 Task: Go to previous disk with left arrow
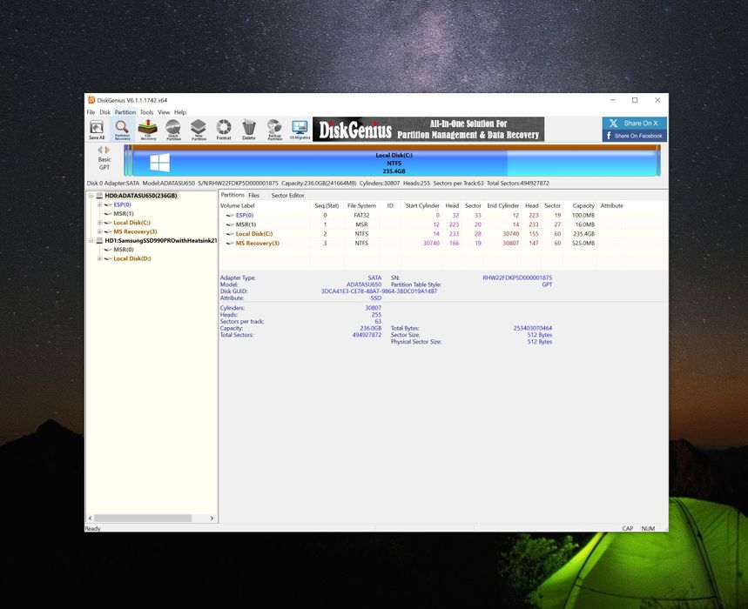[100, 151]
